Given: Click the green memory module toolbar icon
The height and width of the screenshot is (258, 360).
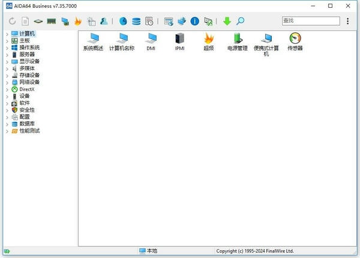Looking at the screenshot, I should pos(52,21).
